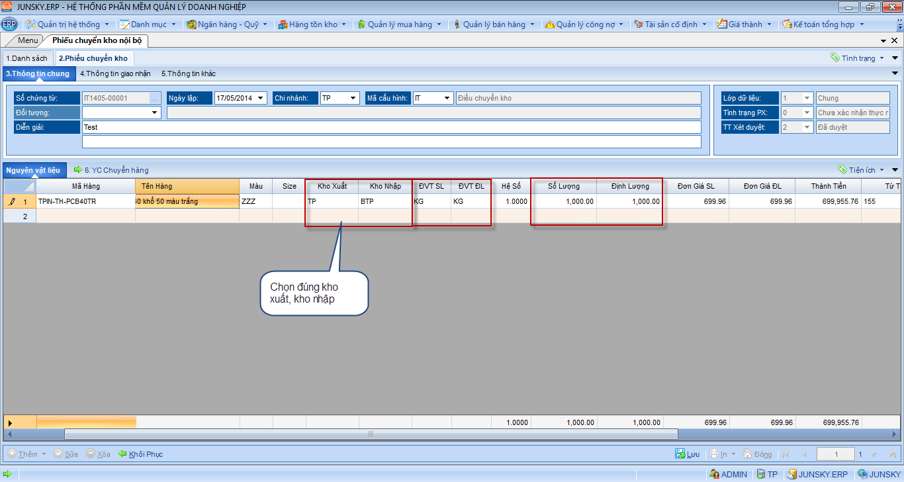Click the Lưu save icon
Image resolution: width=904 pixels, height=482 pixels.
pyautogui.click(x=680, y=454)
